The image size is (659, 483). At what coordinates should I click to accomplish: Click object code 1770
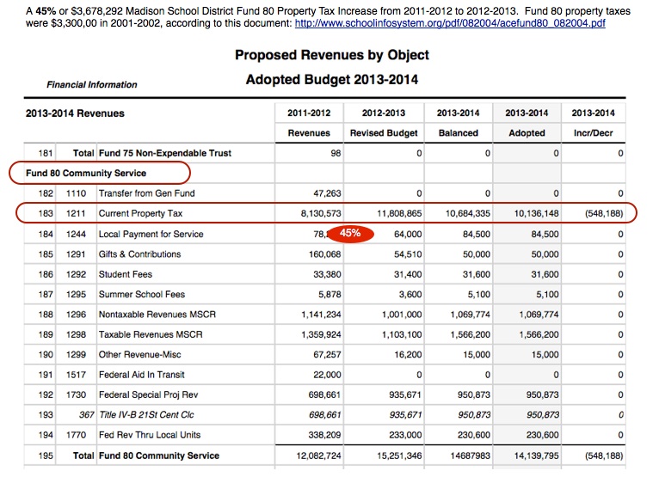click(76, 435)
